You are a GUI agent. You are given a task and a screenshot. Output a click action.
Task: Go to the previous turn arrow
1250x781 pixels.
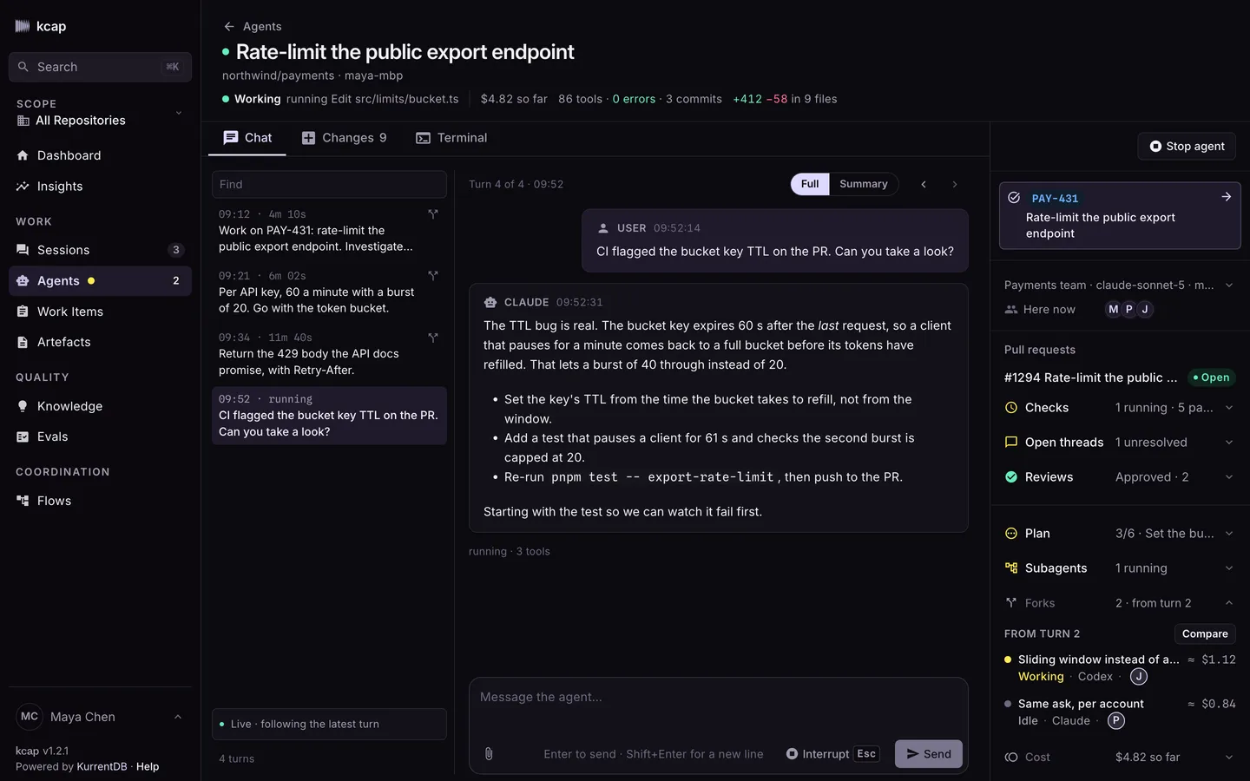coord(924,184)
